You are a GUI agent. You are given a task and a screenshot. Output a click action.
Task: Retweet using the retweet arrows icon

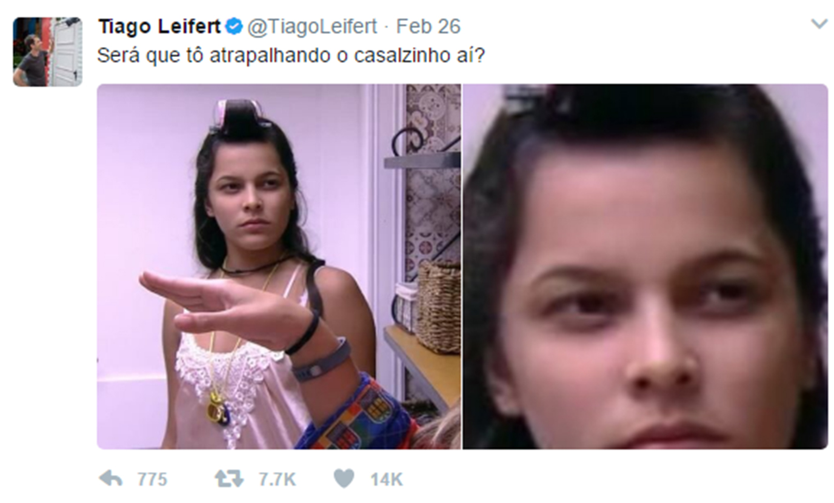pyautogui.click(x=229, y=479)
